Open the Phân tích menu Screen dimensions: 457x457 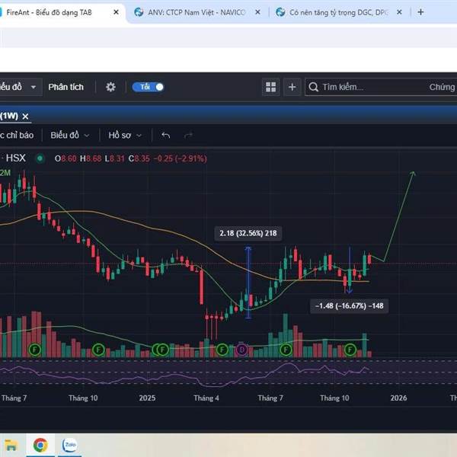tap(66, 87)
